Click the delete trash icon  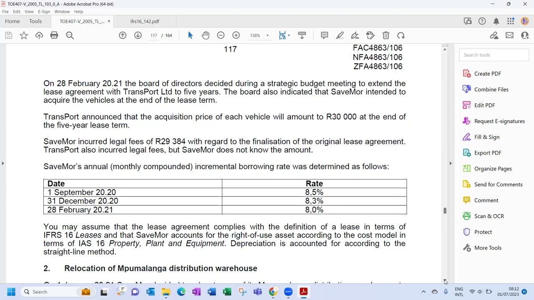click(386, 35)
